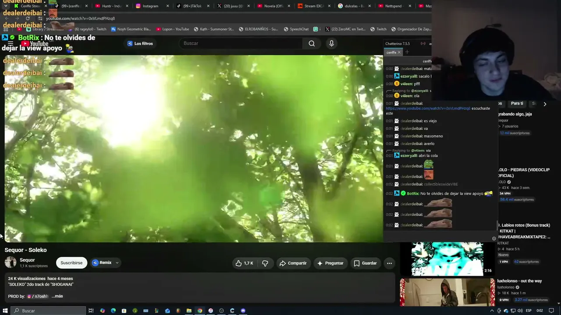The width and height of the screenshot is (561, 315).
Task: Expand the Remix button dropdown arrow
Action: click(117, 263)
